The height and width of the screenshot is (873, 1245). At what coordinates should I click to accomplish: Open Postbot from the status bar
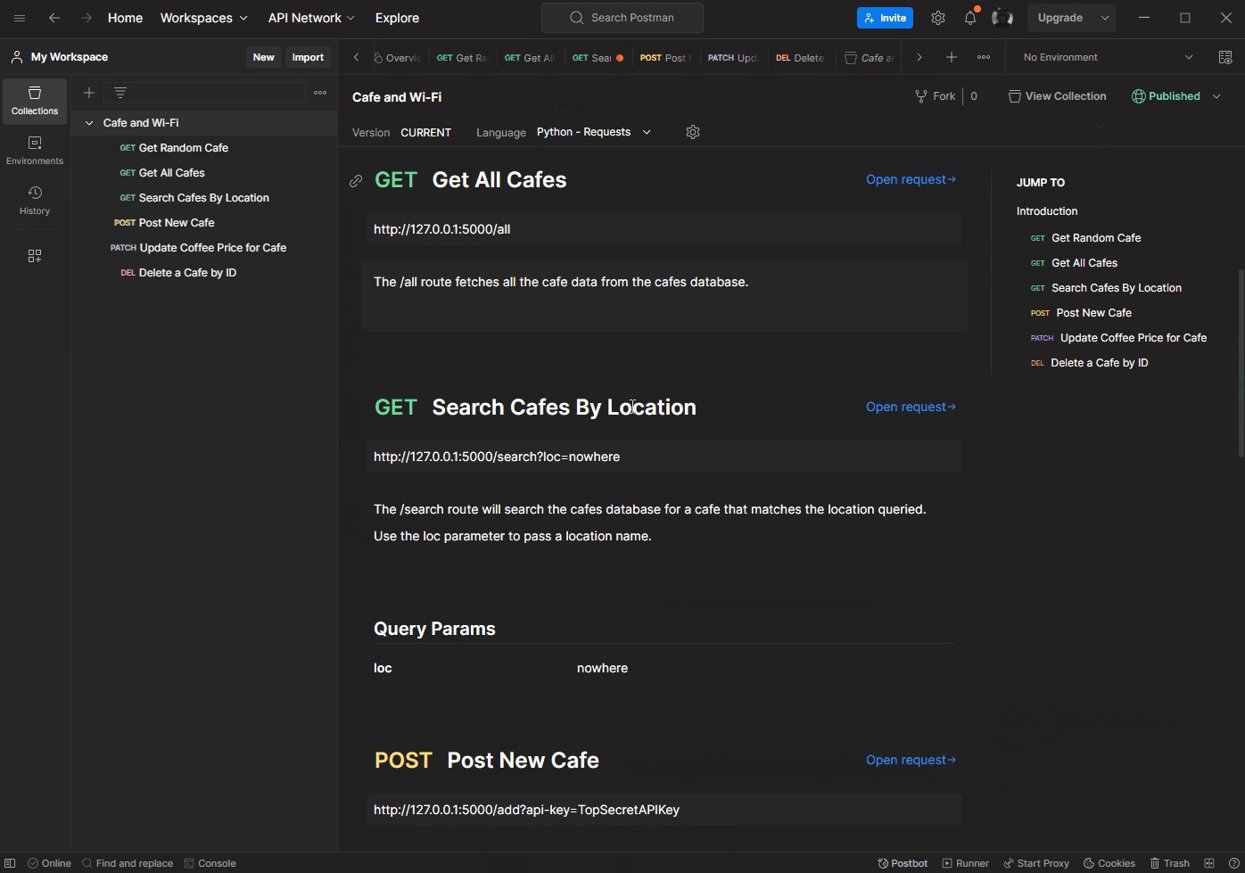[903, 863]
